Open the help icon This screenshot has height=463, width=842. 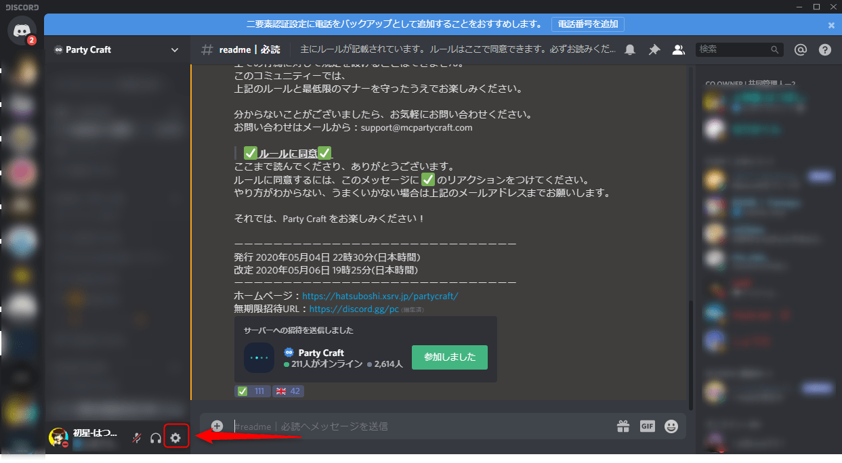point(824,49)
